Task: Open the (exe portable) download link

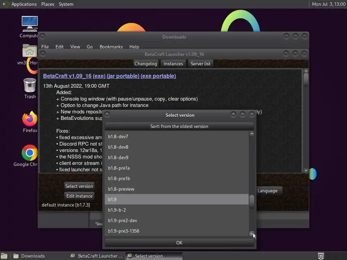Action: click(x=158, y=76)
